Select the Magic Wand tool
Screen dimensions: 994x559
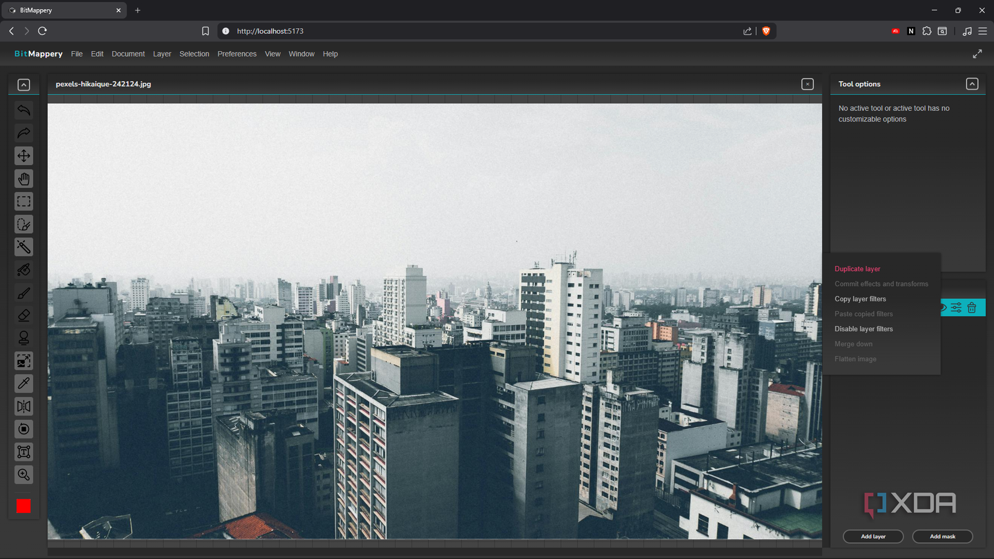(x=23, y=247)
